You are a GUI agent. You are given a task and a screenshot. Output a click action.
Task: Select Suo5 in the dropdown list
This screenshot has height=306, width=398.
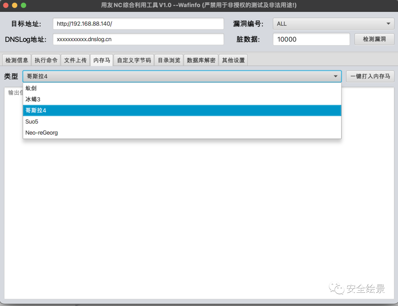[182, 122]
